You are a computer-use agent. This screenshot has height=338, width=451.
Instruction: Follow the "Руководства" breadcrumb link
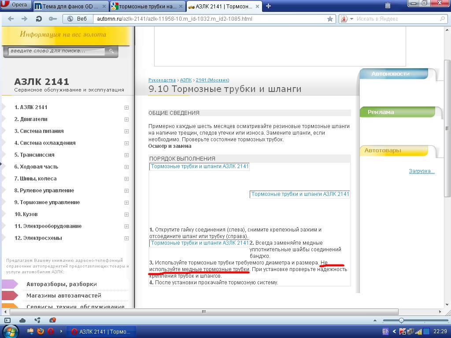162,80
